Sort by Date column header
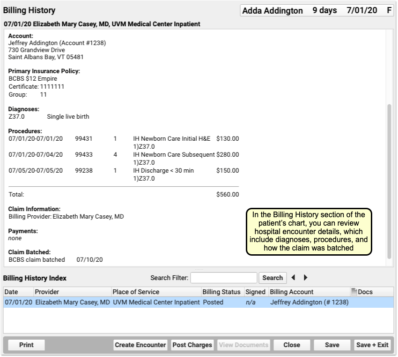 [x=18, y=292]
